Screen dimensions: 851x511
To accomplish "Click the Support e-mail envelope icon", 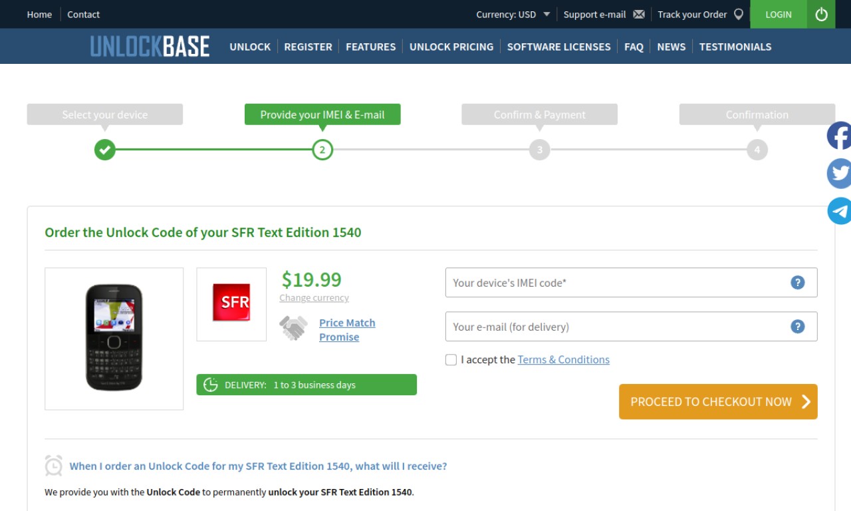I will tap(639, 14).
